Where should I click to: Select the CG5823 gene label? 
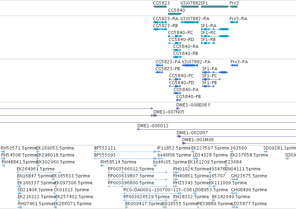click(x=161, y=3)
